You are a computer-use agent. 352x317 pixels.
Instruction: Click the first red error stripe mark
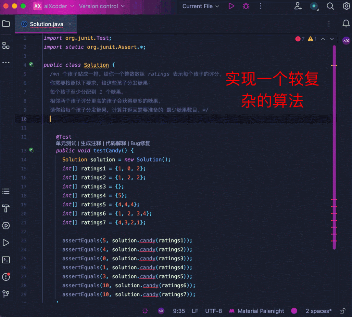click(x=334, y=199)
